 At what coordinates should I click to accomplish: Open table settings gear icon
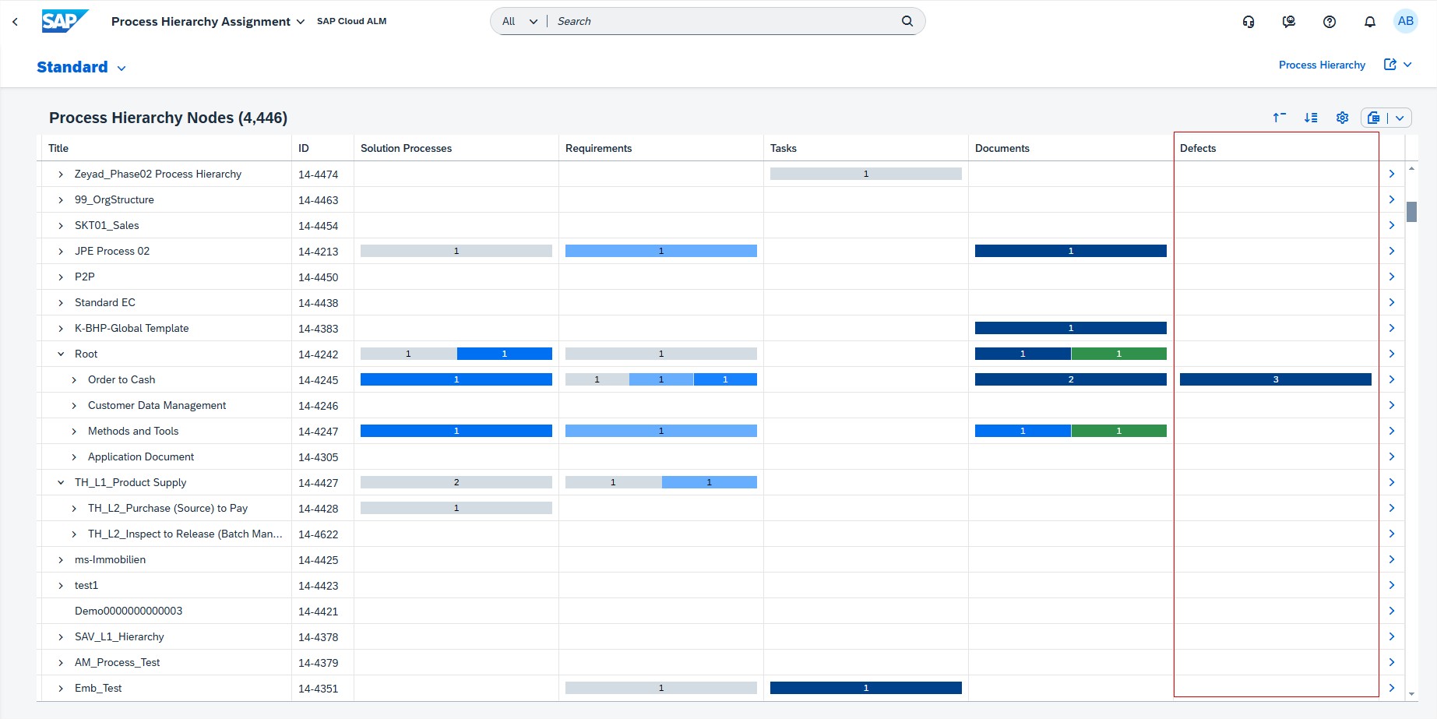click(1343, 118)
